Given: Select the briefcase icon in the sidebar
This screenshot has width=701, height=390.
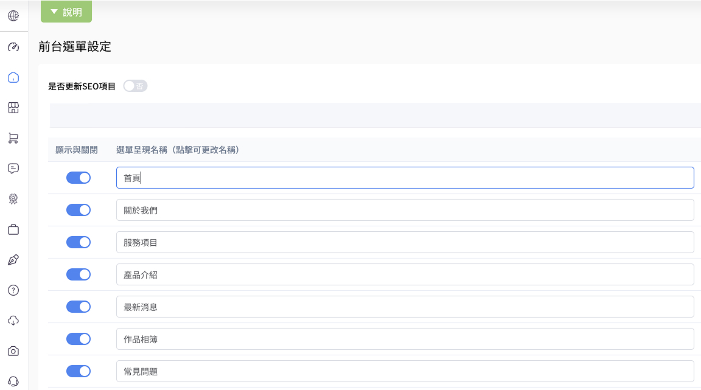Looking at the screenshot, I should pos(13,229).
